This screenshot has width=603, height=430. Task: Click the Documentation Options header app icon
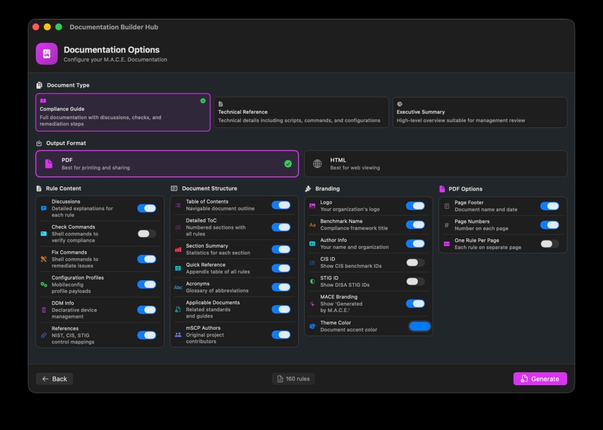46,54
